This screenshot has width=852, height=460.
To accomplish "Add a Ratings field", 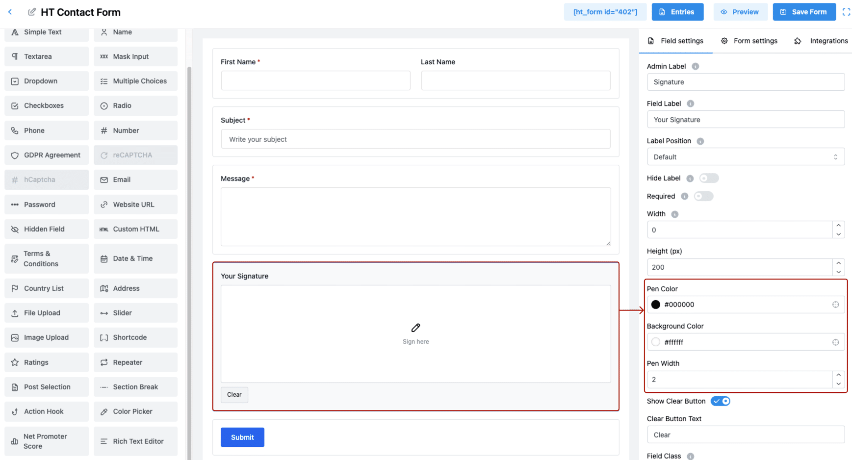I will (x=46, y=362).
